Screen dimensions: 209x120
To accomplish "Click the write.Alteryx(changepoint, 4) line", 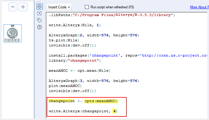I will pos(83,111).
